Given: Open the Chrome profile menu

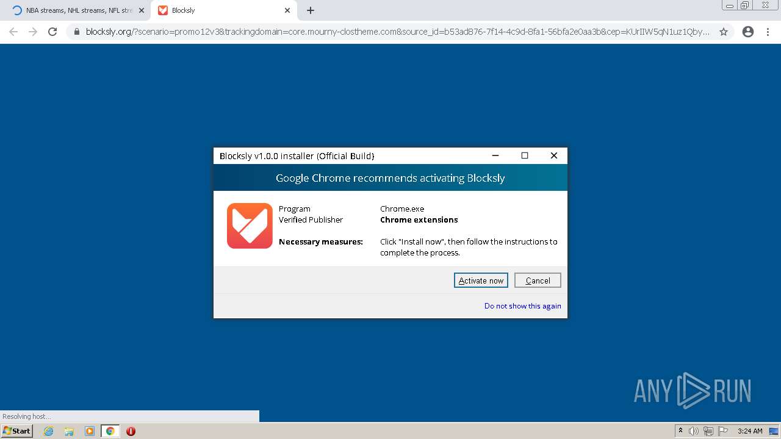Looking at the screenshot, I should point(748,32).
